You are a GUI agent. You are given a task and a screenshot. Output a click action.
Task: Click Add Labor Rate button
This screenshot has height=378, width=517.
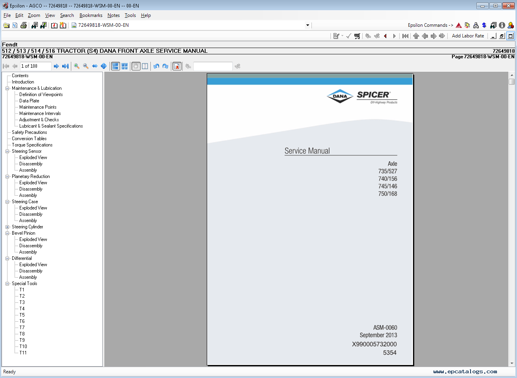tap(468, 36)
